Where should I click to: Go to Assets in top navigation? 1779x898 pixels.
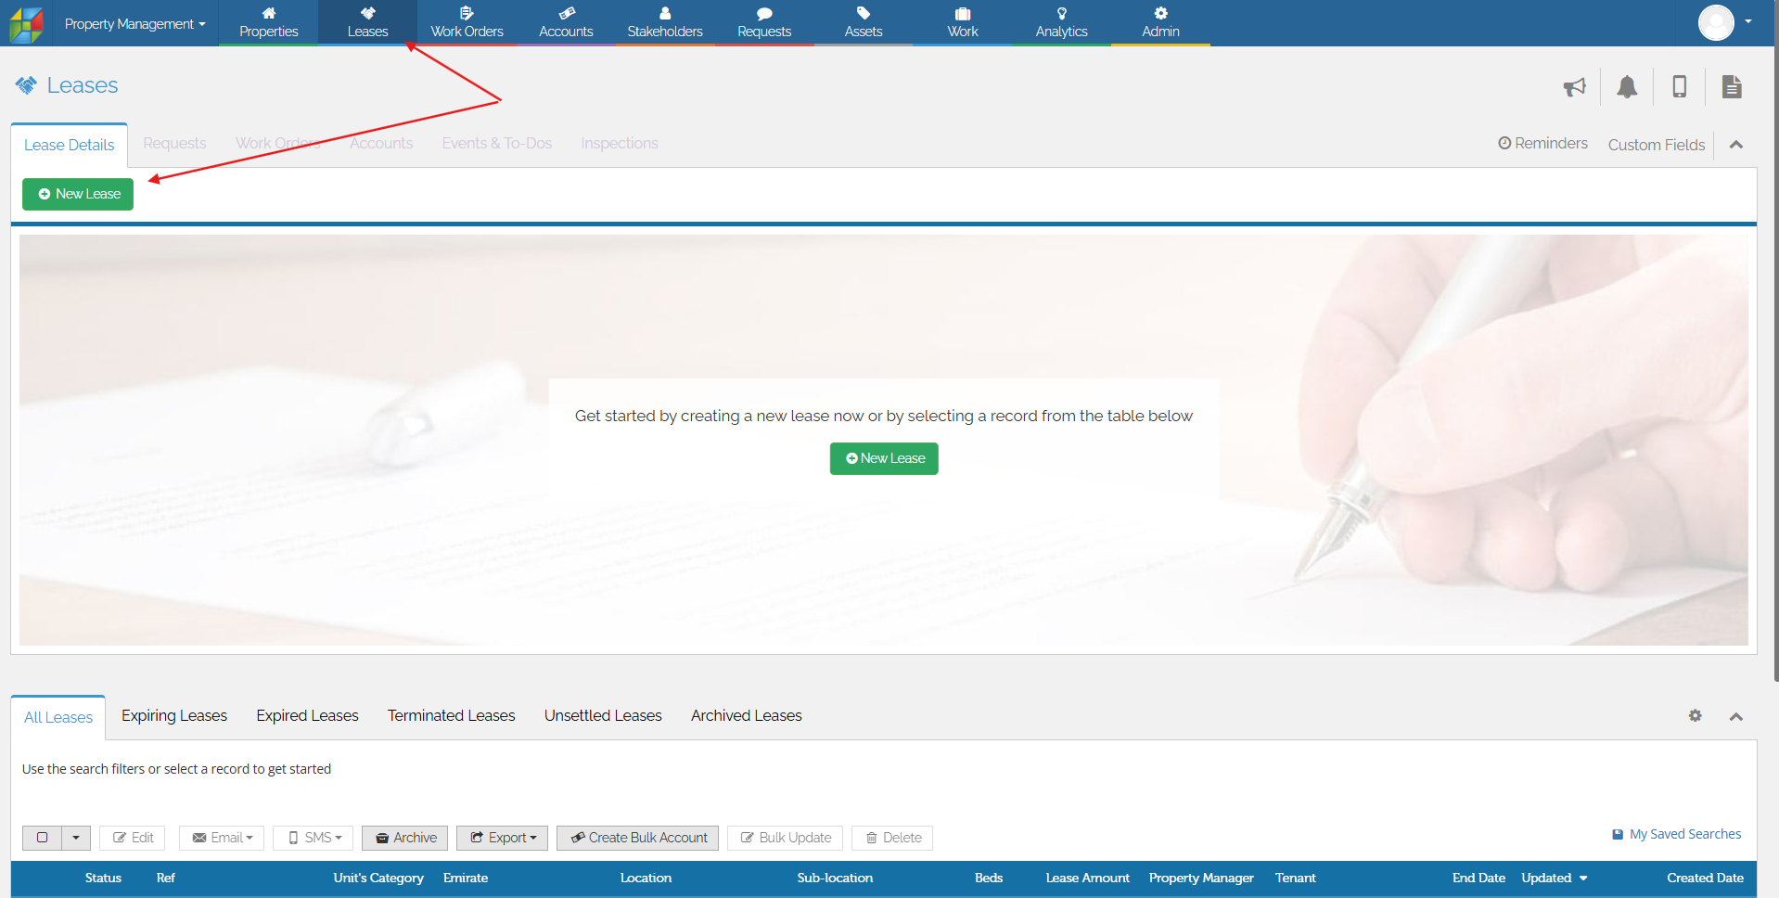pyautogui.click(x=863, y=23)
